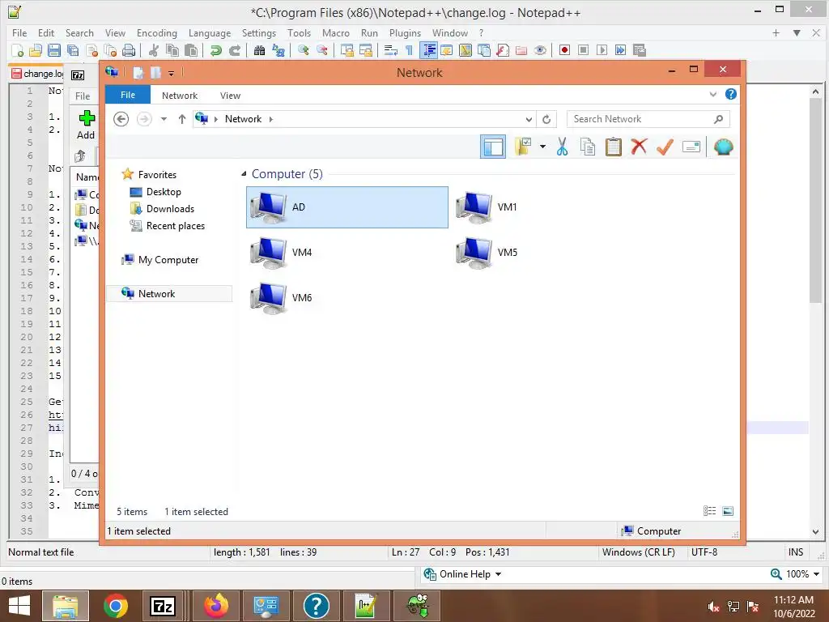The width and height of the screenshot is (829, 622).
Task: Open the Network ribbon tab
Action: 180,96
